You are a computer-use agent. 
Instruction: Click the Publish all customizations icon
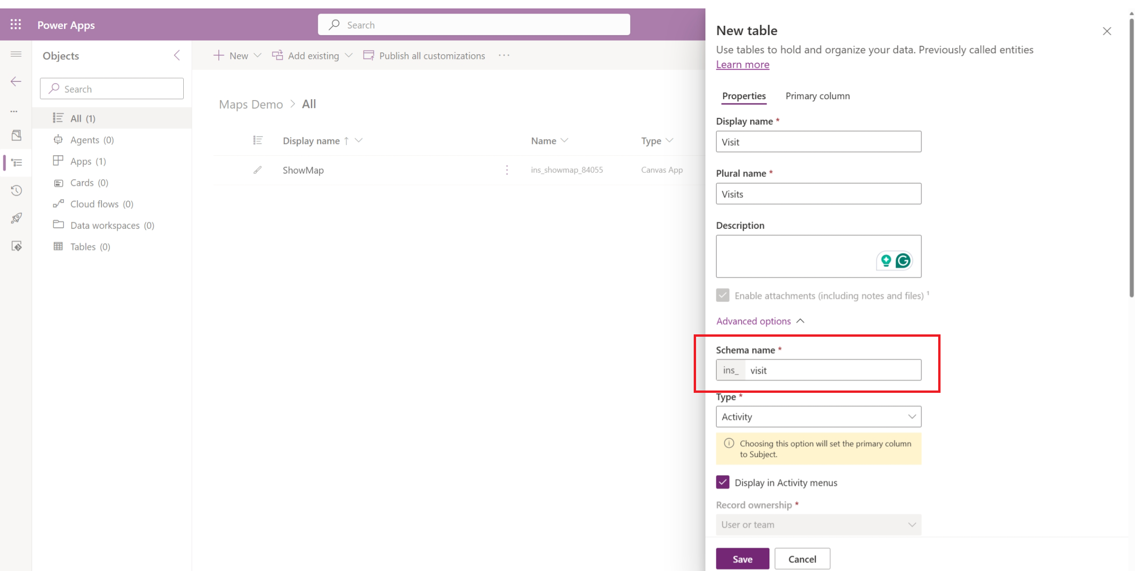pos(368,55)
